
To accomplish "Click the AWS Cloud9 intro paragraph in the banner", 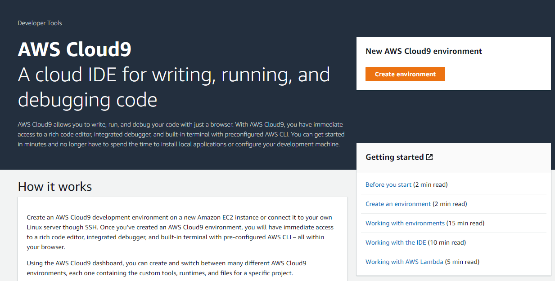I will click(180, 134).
